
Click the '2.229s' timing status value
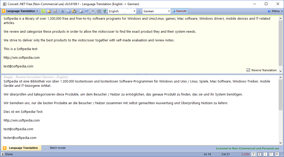point(245,154)
